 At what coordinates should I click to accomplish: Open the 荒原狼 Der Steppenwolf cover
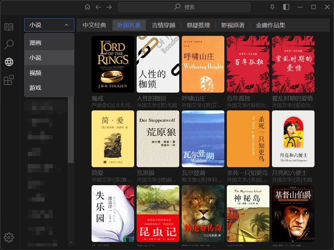click(158, 139)
